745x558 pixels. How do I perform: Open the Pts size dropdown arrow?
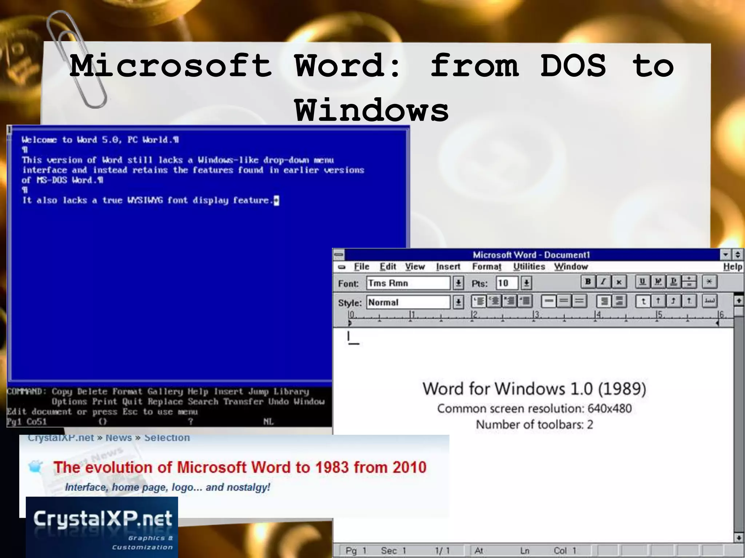pyautogui.click(x=526, y=283)
